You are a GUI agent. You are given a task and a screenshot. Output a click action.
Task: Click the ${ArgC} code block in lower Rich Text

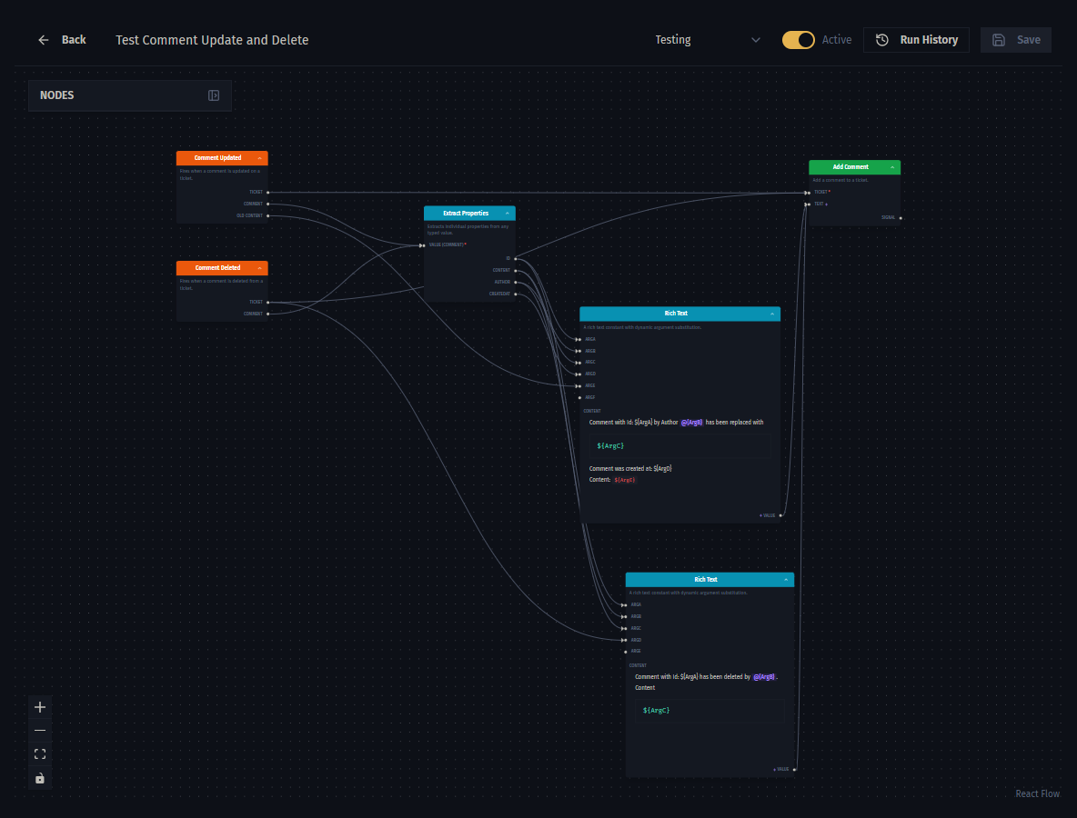pos(710,711)
